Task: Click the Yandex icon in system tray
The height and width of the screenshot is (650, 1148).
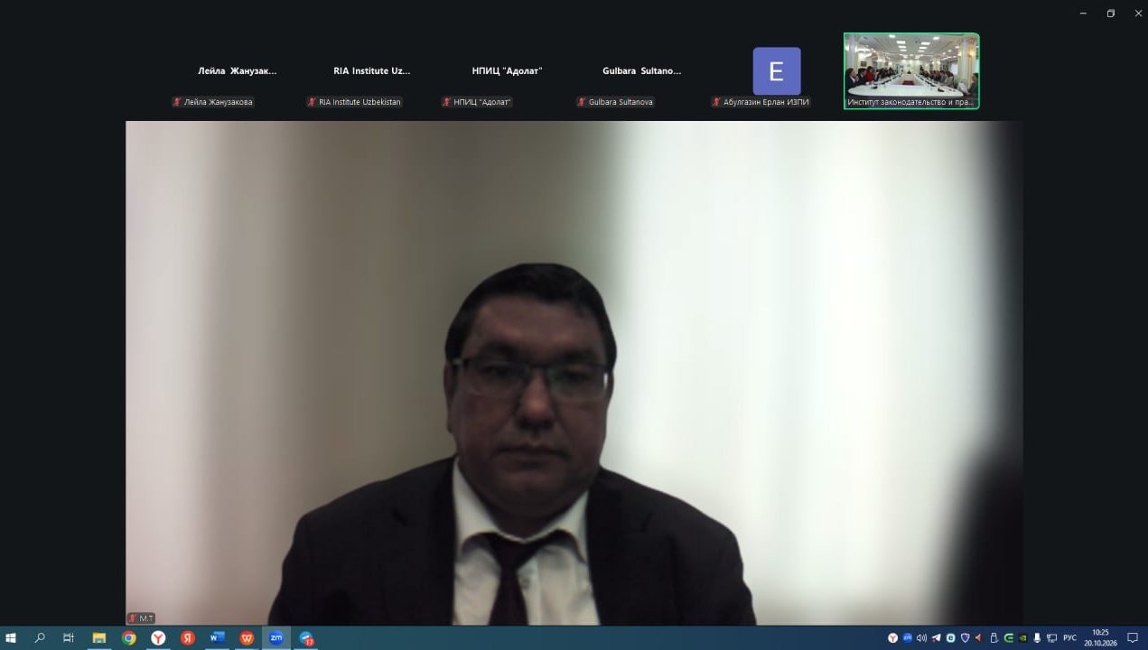Action: 892,638
